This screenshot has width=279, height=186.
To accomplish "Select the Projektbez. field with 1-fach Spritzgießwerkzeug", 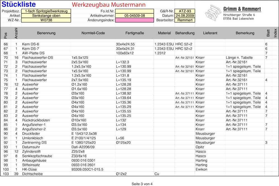I will click(x=46, y=11).
